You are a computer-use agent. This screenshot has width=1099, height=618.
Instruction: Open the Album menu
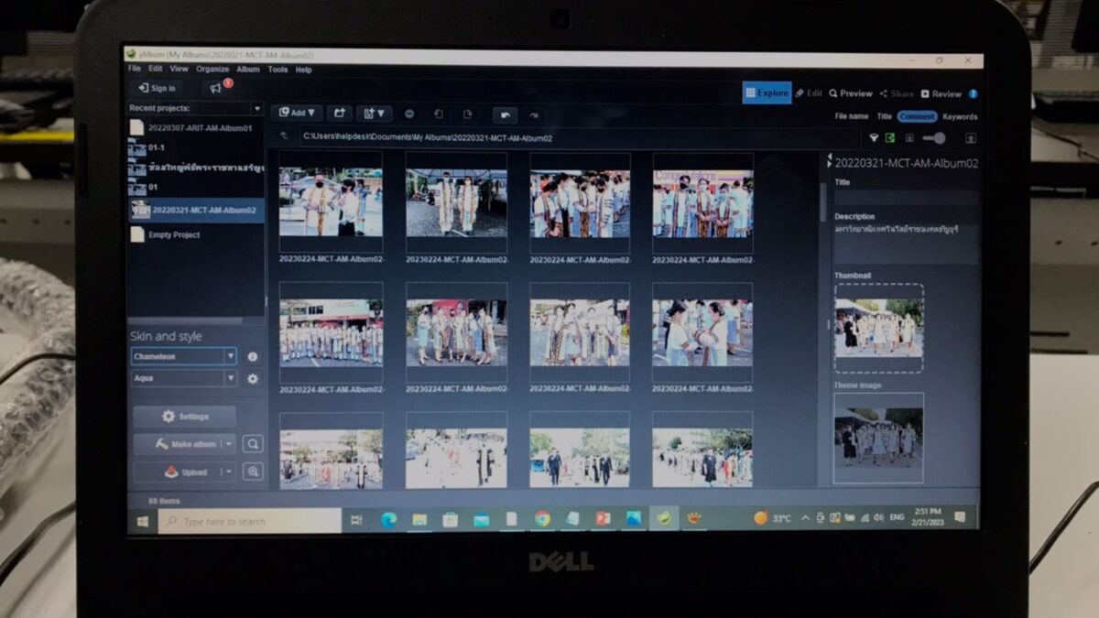coord(248,69)
